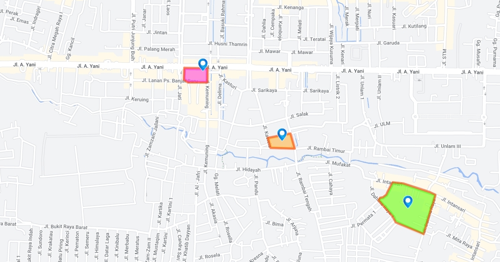Click the Jl. Salak street label

(299, 115)
